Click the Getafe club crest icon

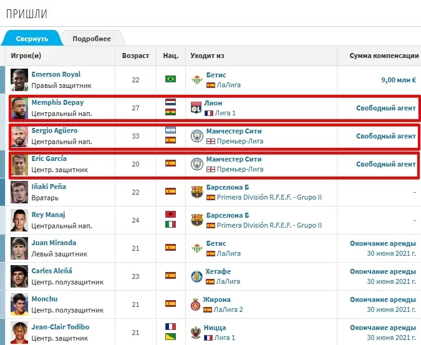point(196,276)
